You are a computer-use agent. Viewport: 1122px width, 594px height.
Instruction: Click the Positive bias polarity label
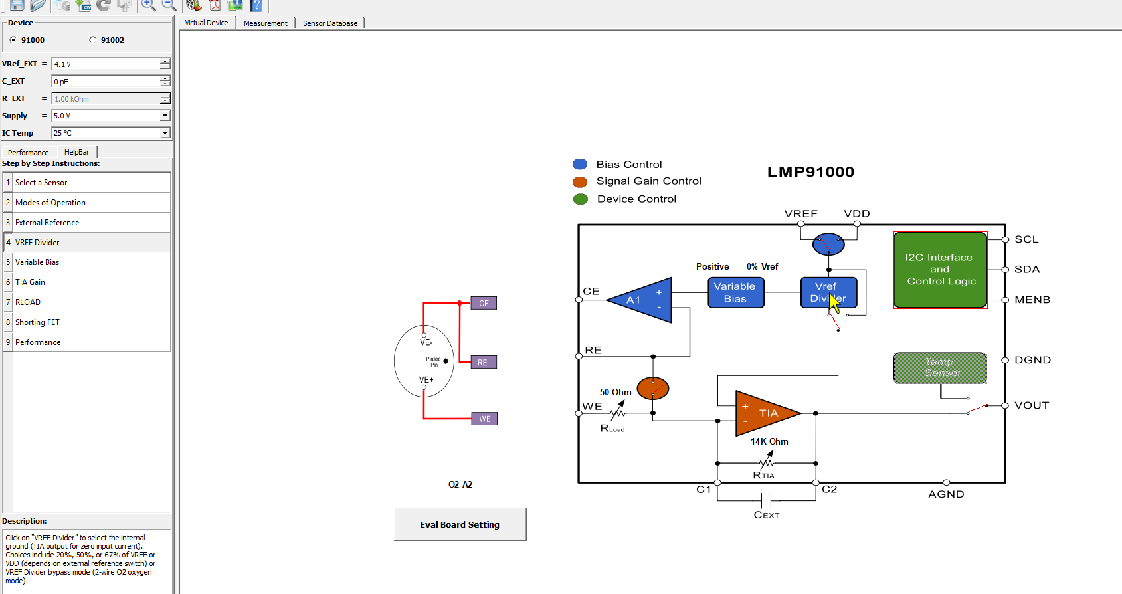[712, 266]
